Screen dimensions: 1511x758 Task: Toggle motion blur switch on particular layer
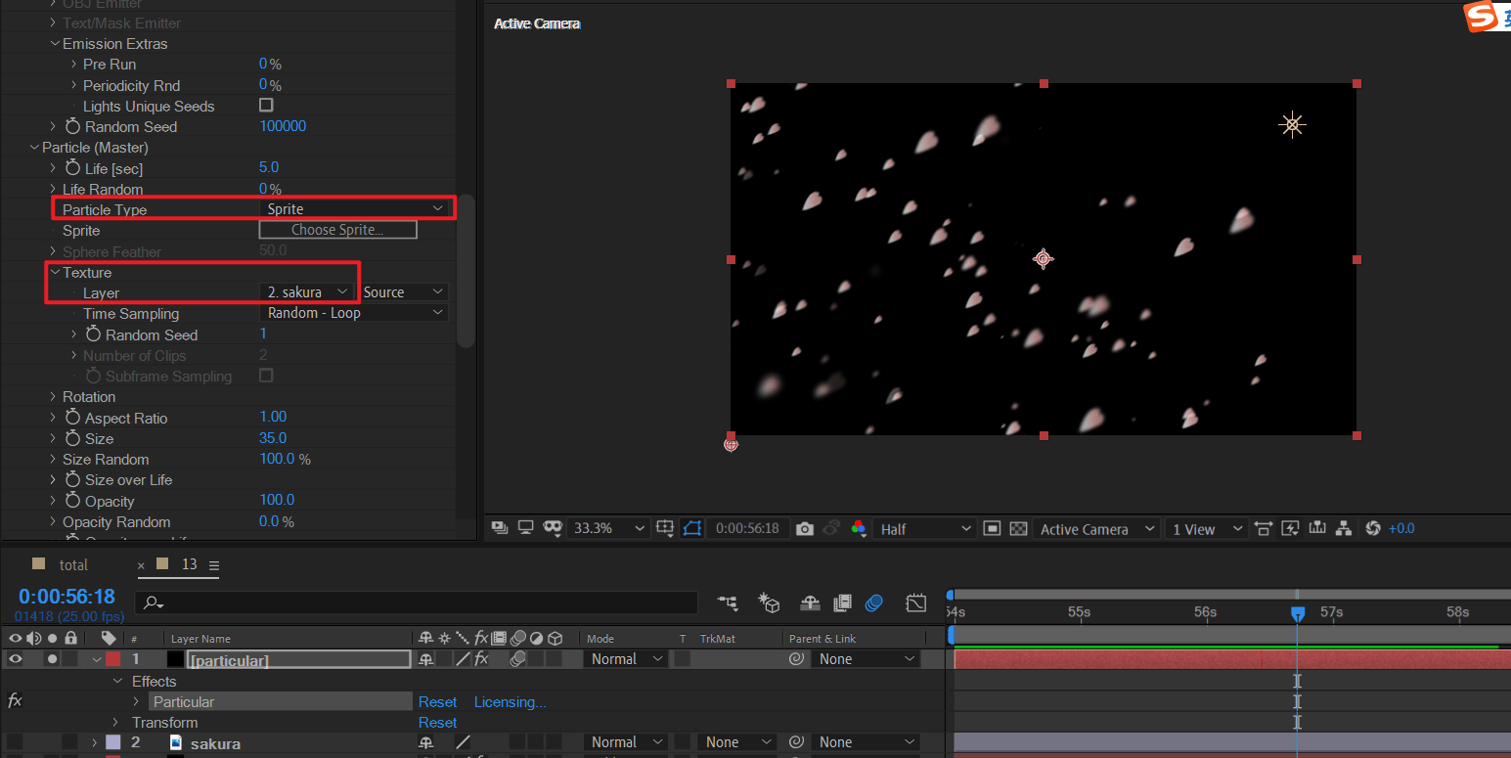517,659
